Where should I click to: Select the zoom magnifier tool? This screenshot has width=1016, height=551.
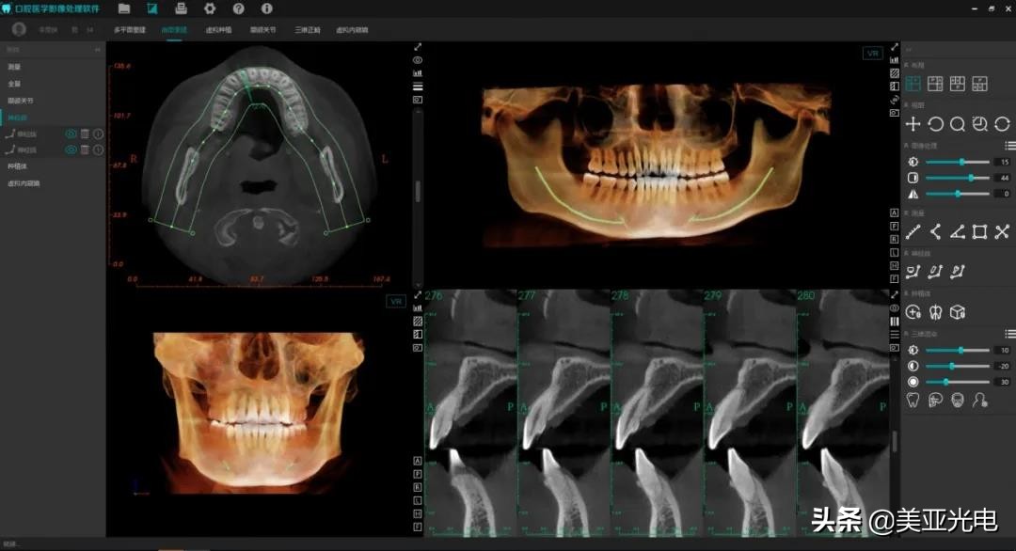click(957, 124)
